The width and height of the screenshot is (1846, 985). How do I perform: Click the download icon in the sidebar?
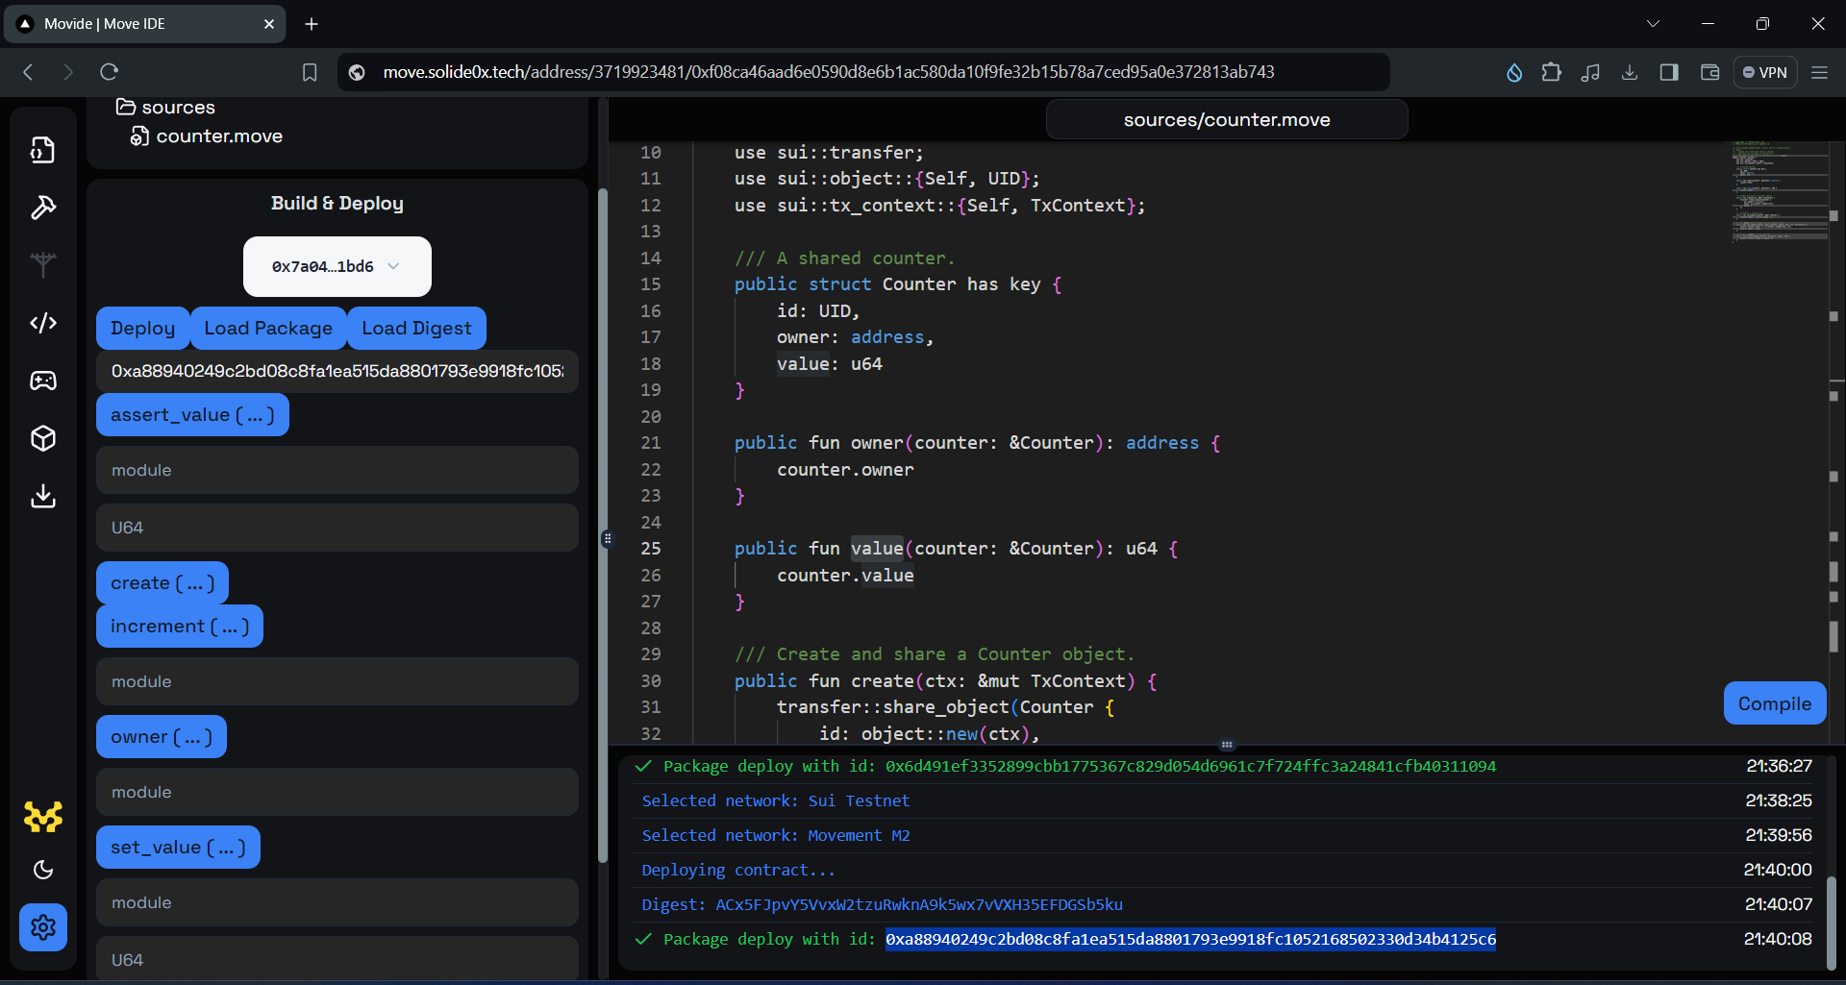(43, 496)
